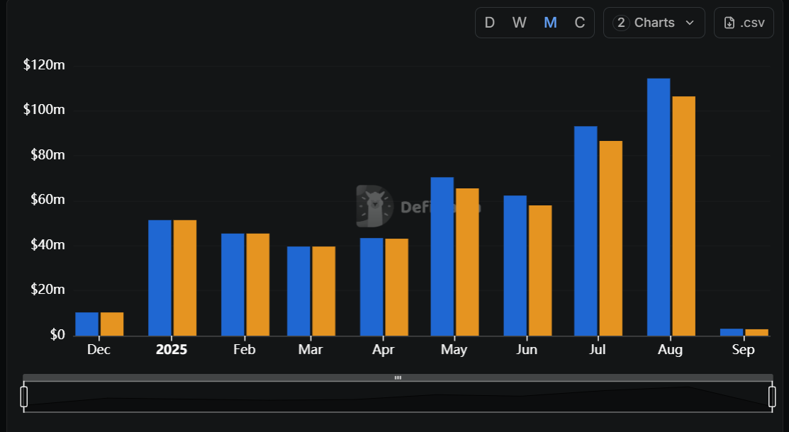
Task: Click the CSV download file icon
Action: pyautogui.click(x=729, y=23)
